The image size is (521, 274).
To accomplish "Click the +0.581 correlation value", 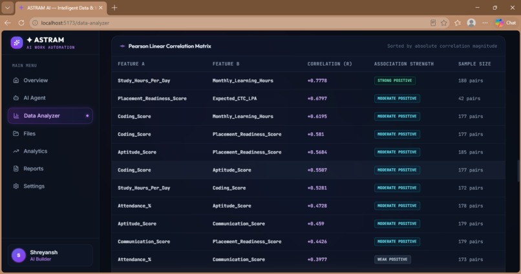I will tap(315, 134).
